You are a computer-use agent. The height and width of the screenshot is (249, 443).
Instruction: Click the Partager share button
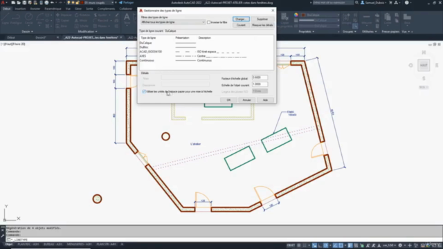[126, 3]
